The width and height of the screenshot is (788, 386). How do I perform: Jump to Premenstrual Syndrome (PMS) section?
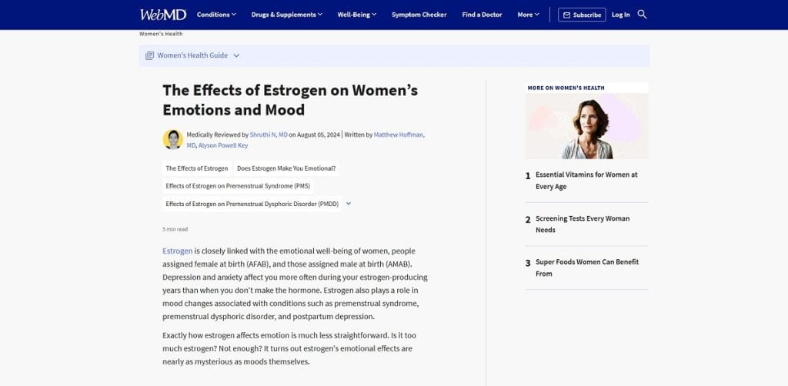(x=238, y=186)
